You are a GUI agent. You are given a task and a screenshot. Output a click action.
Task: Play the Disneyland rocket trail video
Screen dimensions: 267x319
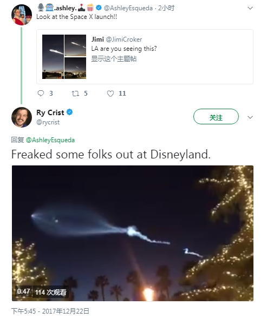[133, 233]
